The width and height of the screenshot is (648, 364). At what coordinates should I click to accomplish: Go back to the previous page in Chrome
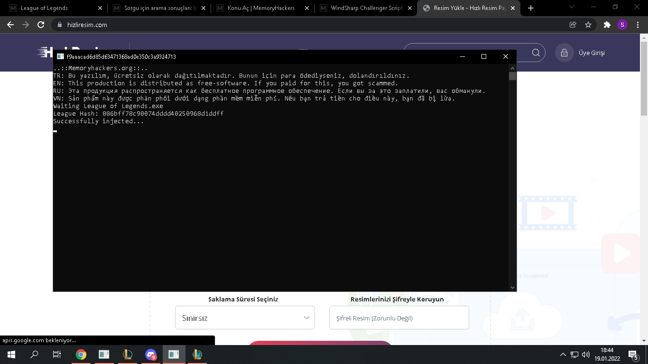coord(10,25)
